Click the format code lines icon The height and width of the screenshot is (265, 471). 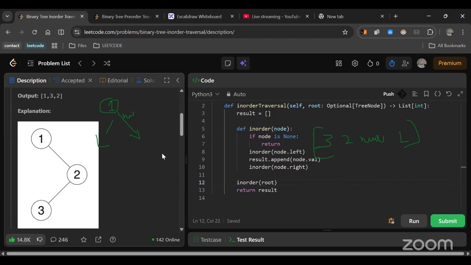click(x=415, y=94)
